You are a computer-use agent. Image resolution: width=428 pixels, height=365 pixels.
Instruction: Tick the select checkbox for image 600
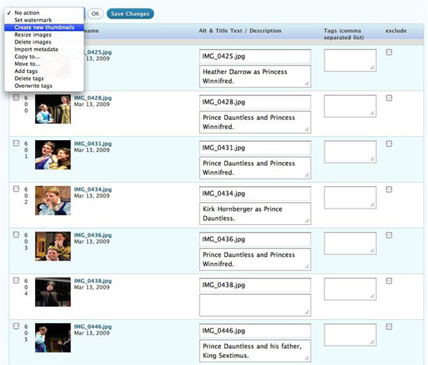click(x=16, y=97)
